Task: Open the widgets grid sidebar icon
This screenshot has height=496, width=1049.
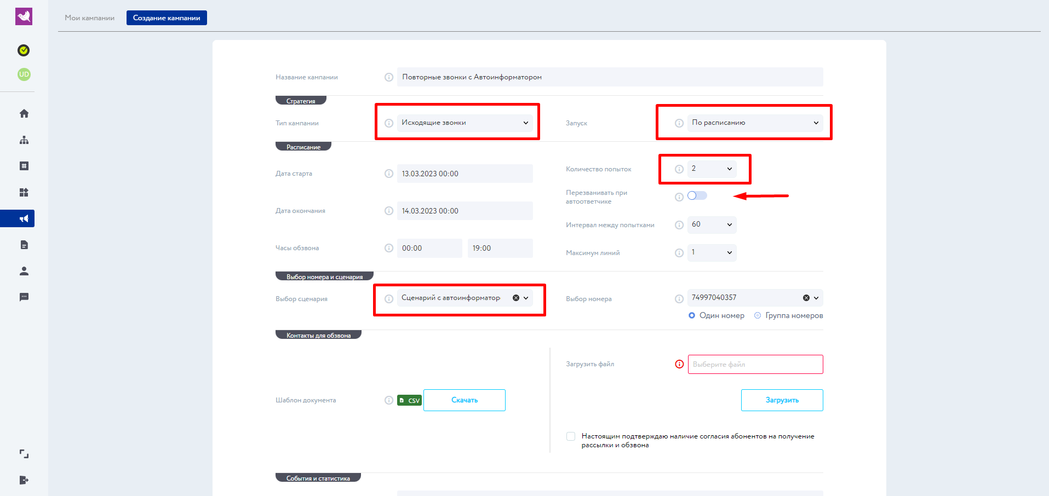Action: click(x=24, y=192)
